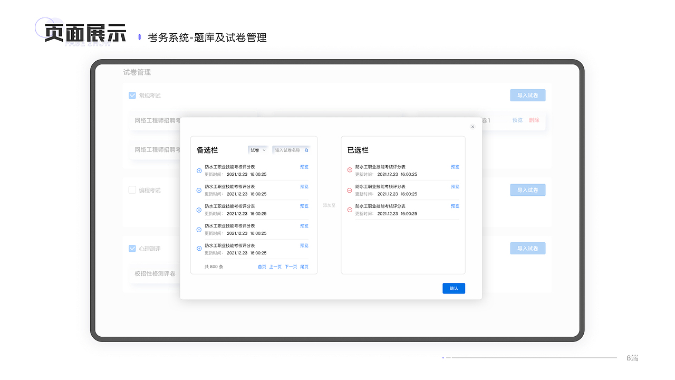Toggle the 常规考试 checkbox
The image size is (675, 380).
coord(132,96)
